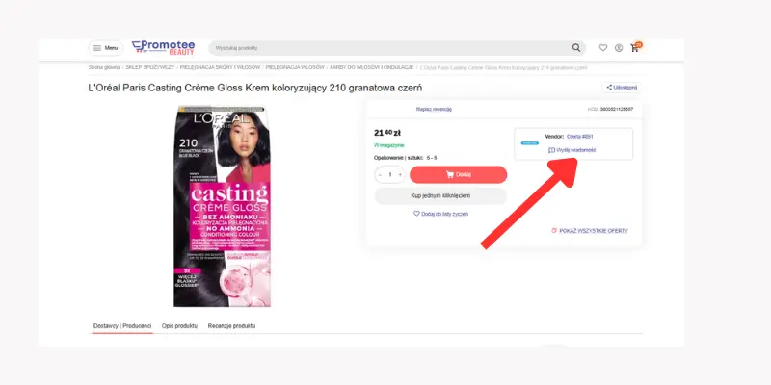Switch to Opis produktu tab
The width and height of the screenshot is (771, 385).
click(x=179, y=326)
